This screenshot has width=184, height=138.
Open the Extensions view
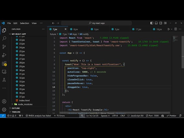[x=4, y=63]
